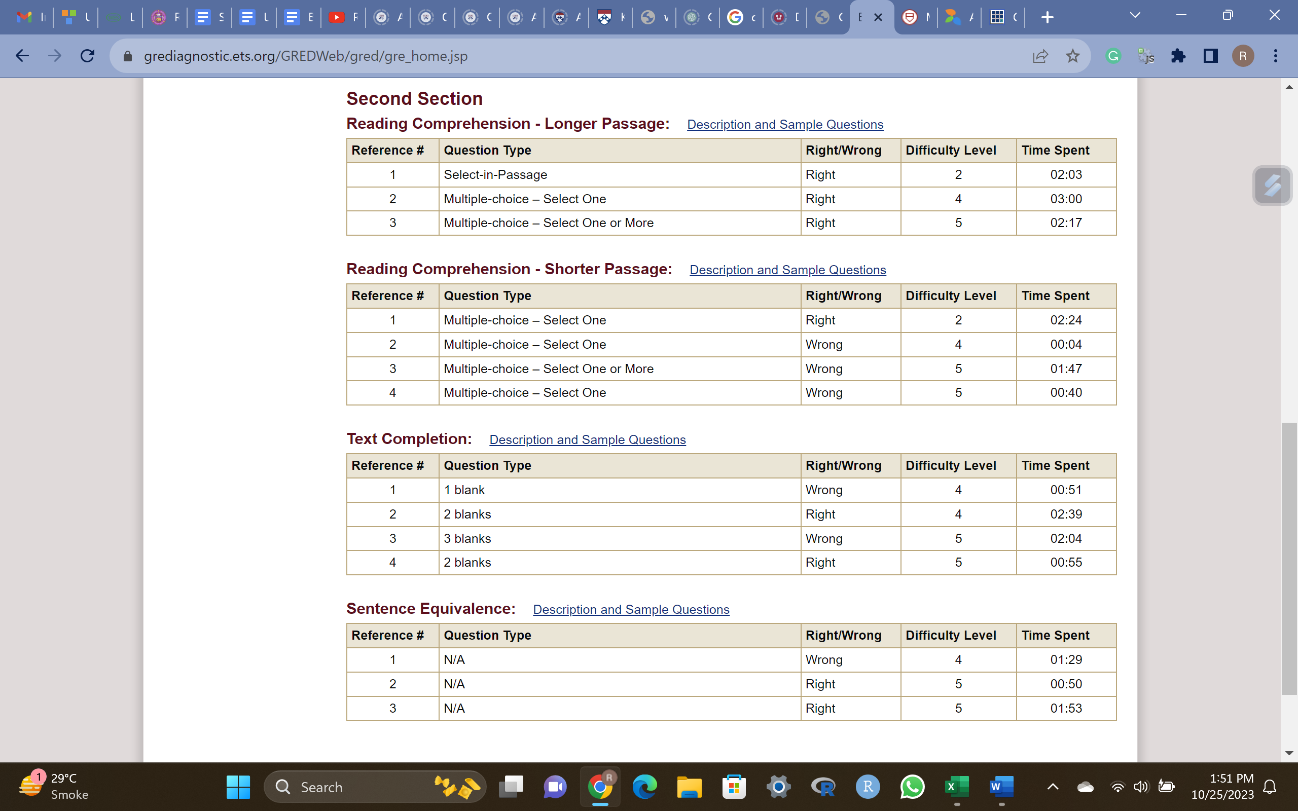The width and height of the screenshot is (1298, 811).
Task: Click the browser reload page icon
Action: point(87,56)
